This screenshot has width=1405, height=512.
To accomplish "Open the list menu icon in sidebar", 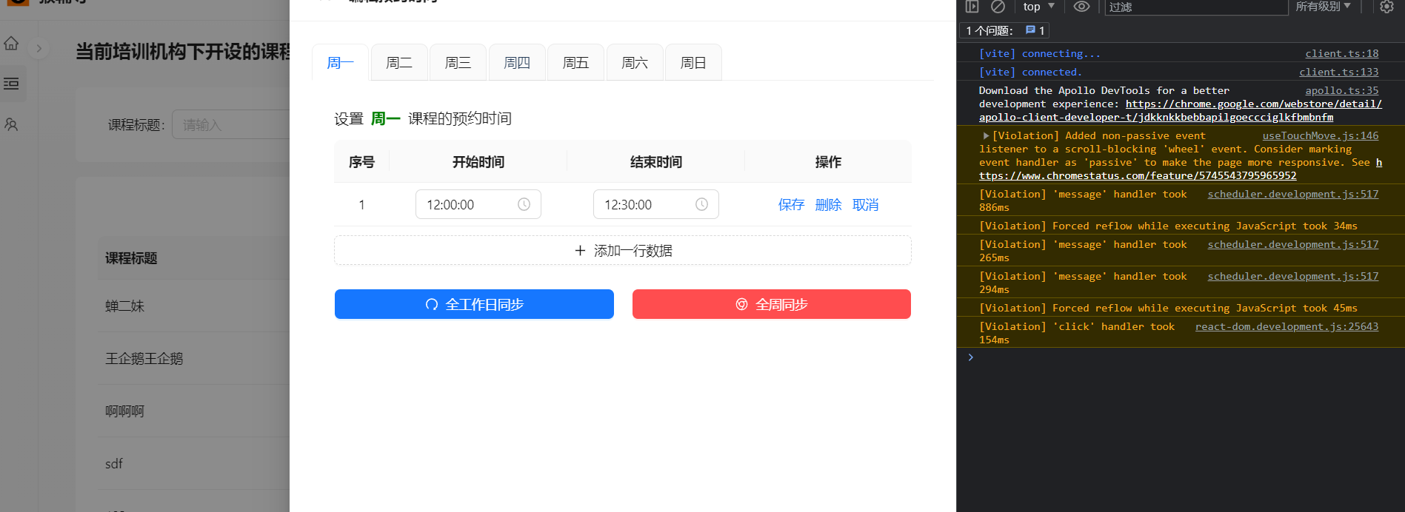I will (11, 84).
